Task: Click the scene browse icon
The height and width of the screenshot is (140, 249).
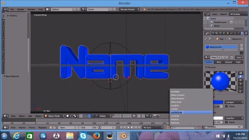Action: (84, 9)
